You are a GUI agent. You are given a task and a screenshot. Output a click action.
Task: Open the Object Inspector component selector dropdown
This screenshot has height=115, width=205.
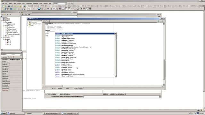[21, 55]
